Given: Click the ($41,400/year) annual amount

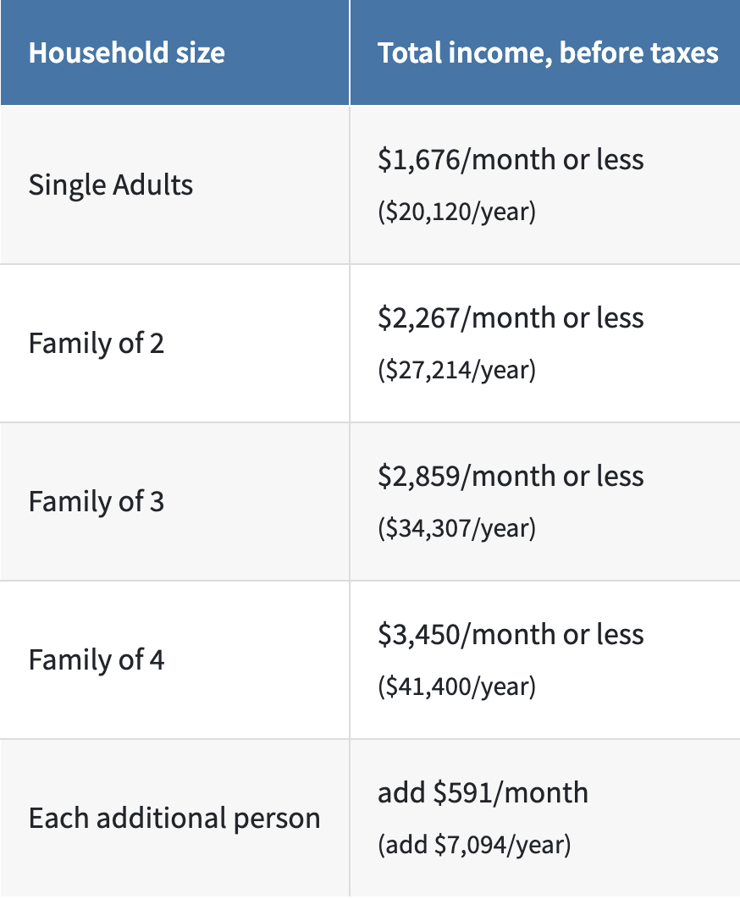Looking at the screenshot, I should (456, 687).
